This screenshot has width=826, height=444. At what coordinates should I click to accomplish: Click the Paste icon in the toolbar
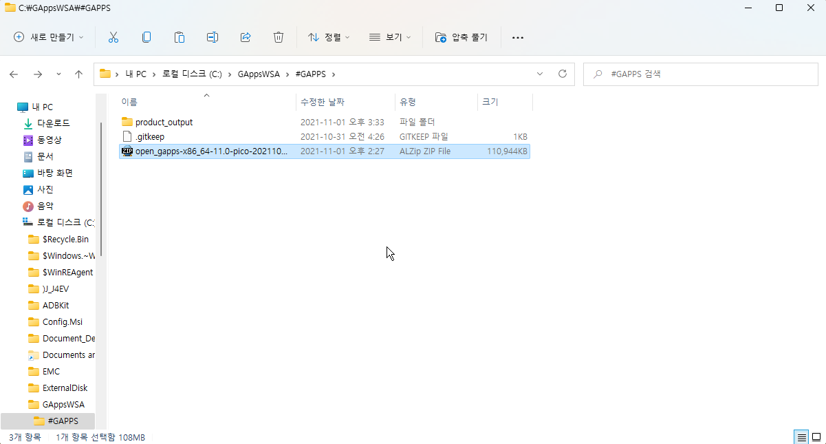coord(179,37)
